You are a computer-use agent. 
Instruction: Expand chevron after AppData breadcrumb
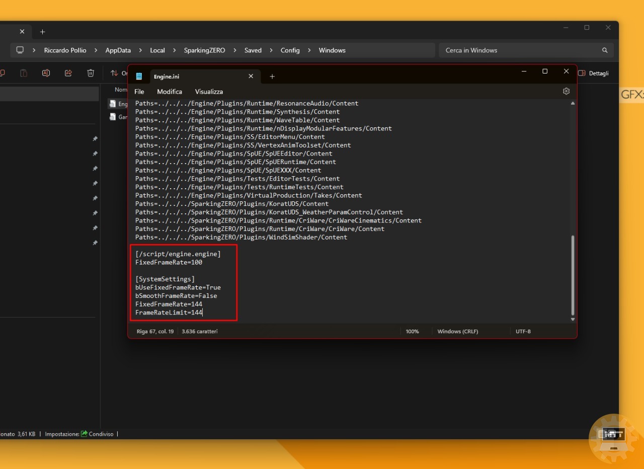[x=140, y=50]
